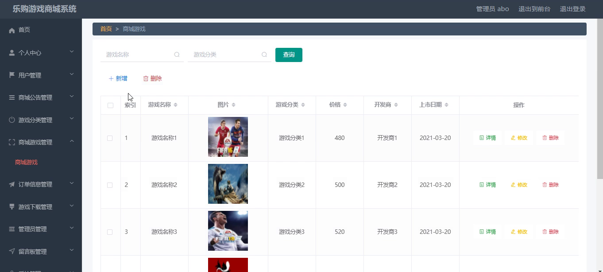Viewport: 603px width, 272px height.
Task: Click price cell 480
Action: [x=340, y=138]
